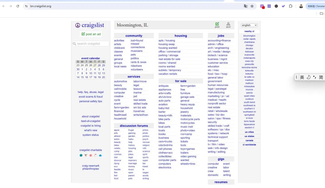Screen dimensions: 325x188
Task: Open the Chrome extensions puzzle icon
Action: click(x=290, y=6)
